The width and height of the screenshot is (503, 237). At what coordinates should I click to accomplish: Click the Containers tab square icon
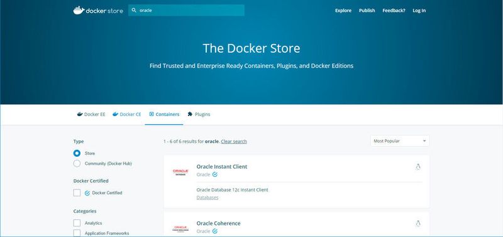pos(152,114)
